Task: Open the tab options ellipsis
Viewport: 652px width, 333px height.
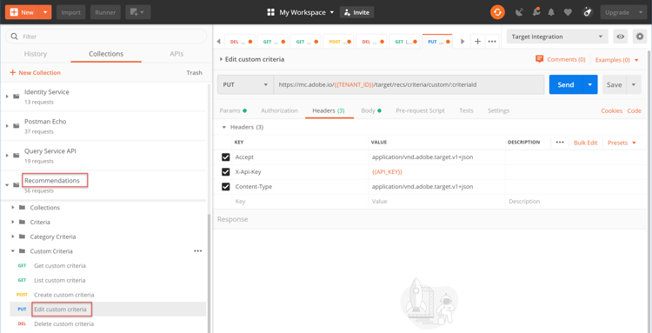Action: [492, 42]
